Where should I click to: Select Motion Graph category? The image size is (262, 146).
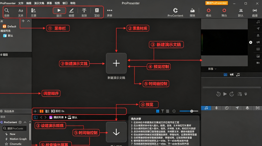(x=16, y=139)
